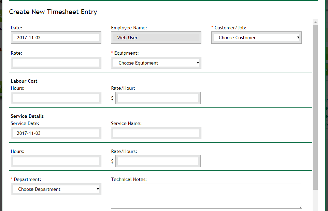Click the Employee Name field showing Web User
The width and height of the screenshot is (328, 211).
[x=156, y=38]
